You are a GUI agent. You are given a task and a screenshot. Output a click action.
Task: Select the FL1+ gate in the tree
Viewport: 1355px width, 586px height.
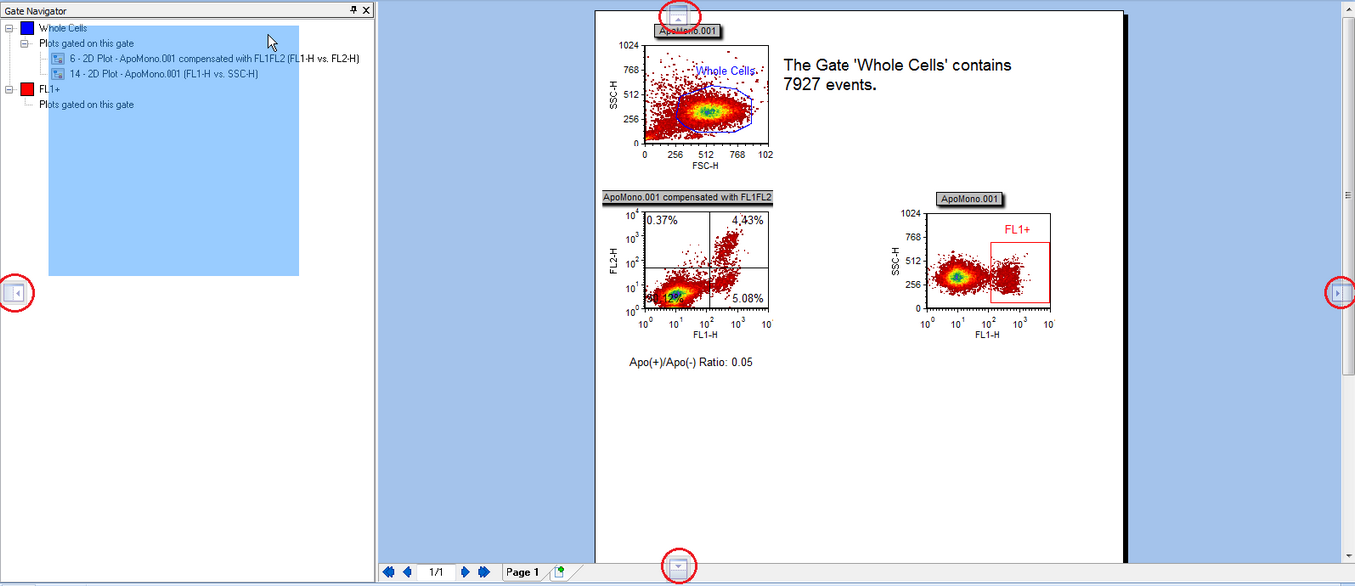[x=49, y=89]
